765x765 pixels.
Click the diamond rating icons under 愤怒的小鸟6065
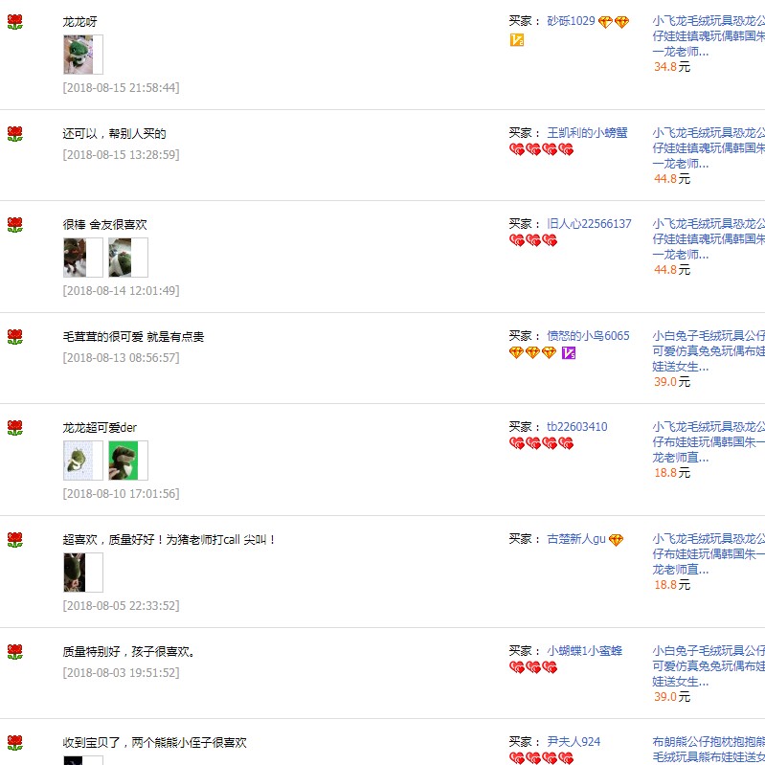pos(532,352)
